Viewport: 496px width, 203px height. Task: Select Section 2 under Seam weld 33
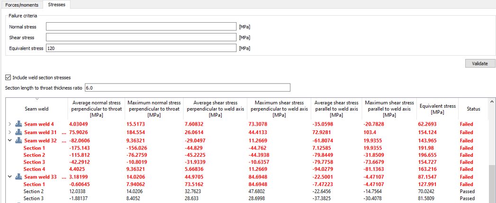click(34, 191)
